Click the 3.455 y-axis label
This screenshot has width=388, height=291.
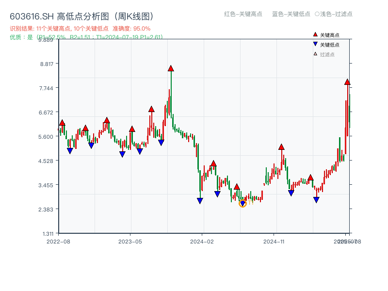(46, 185)
